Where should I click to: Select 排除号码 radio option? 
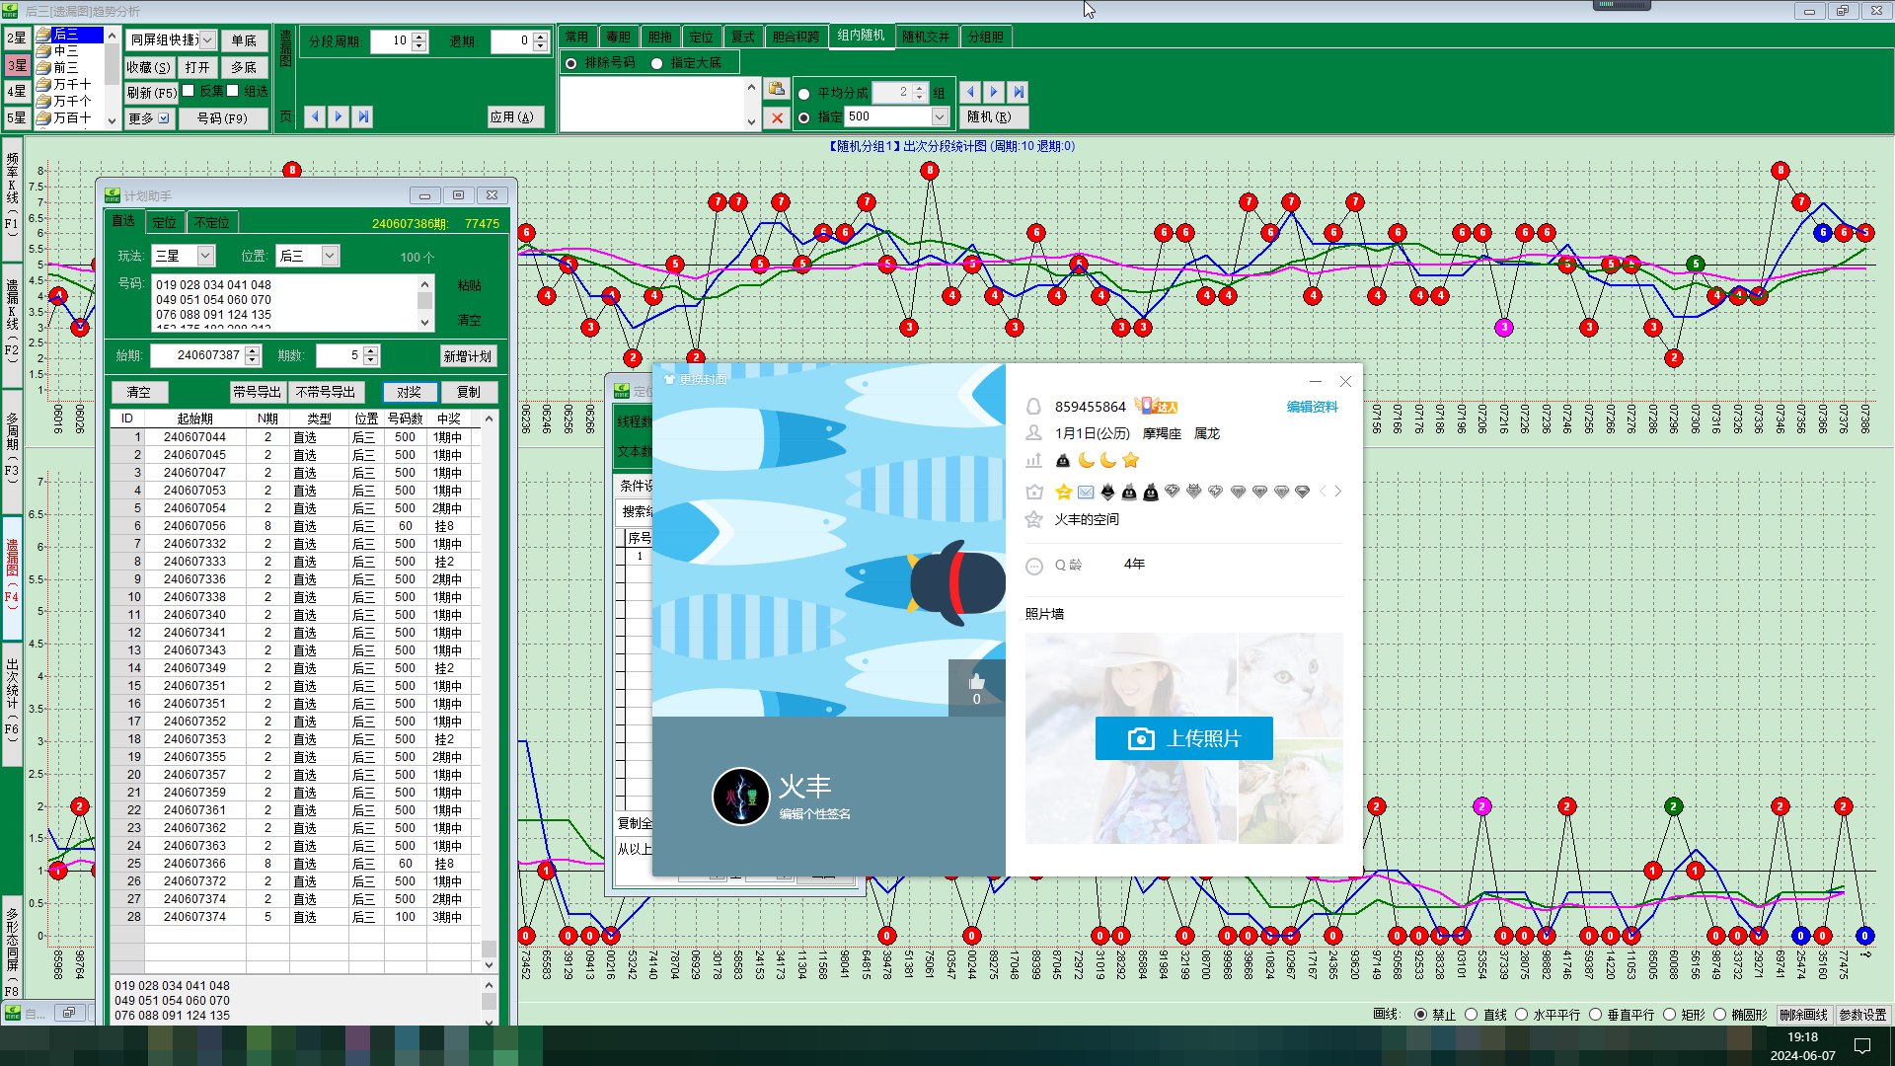pyautogui.click(x=570, y=63)
